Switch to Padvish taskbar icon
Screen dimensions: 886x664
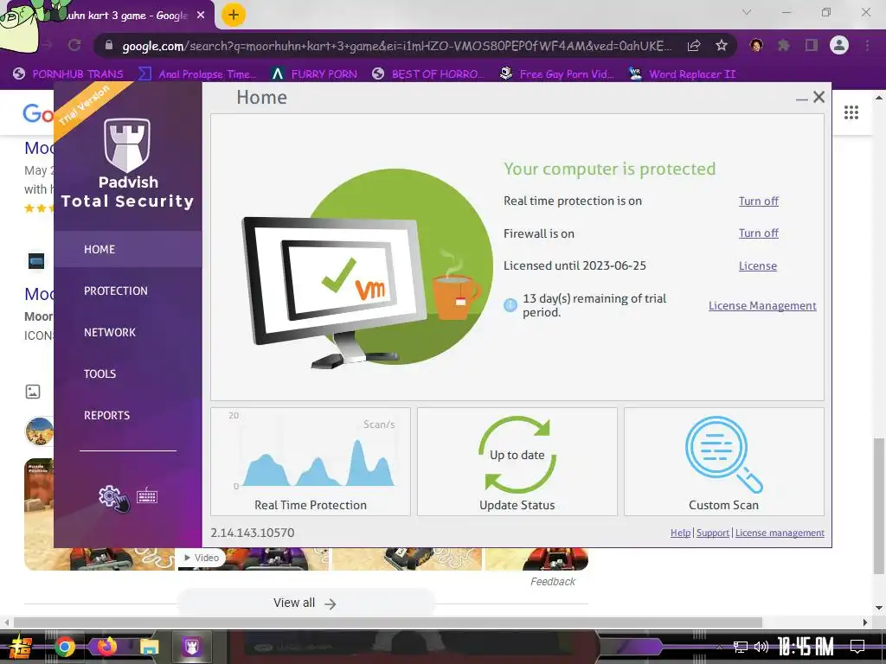point(191,647)
